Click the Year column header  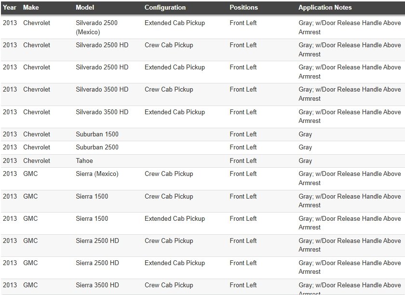pyautogui.click(x=10, y=8)
